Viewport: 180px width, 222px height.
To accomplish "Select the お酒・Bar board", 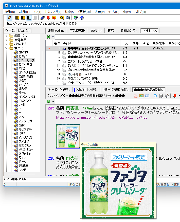I will click(x=25, y=154).
